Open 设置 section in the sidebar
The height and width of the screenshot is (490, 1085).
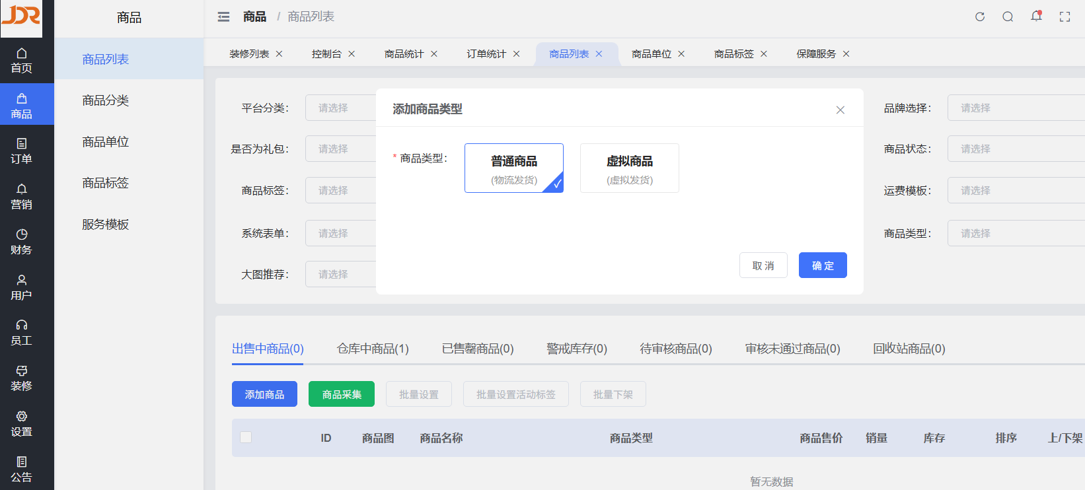[21, 424]
